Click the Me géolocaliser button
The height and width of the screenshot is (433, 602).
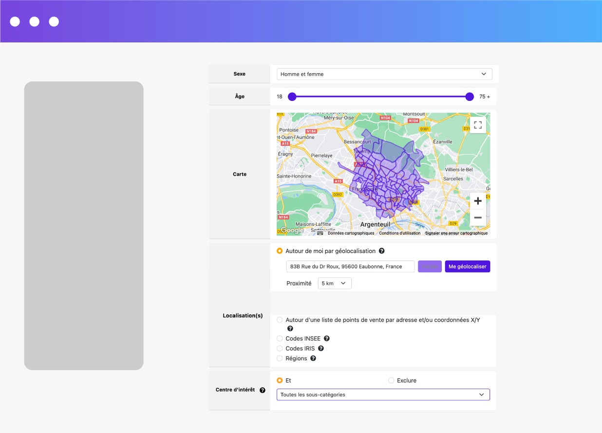[468, 266]
